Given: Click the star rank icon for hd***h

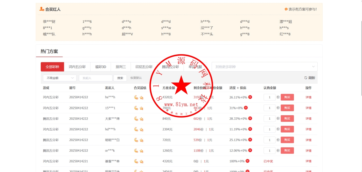Looking at the screenshot, I should [x=141, y=129].
